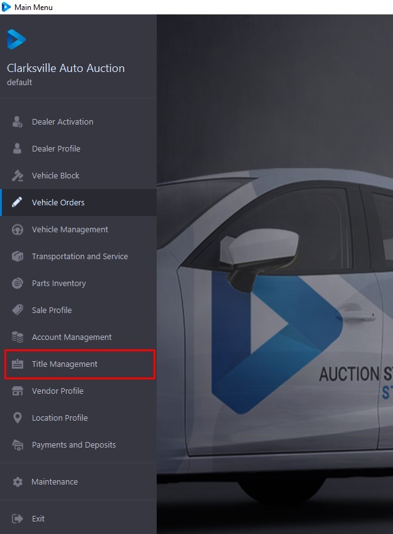Click the Vehicle Management steering wheel icon
393x534 pixels.
pos(18,230)
